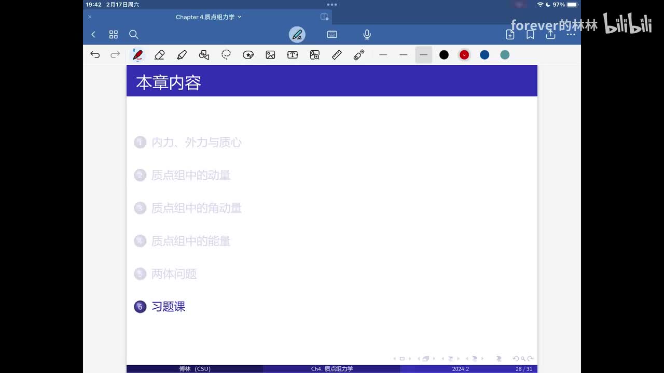Undo the last stroke
Screen dimensions: 664x373
coord(95,54)
